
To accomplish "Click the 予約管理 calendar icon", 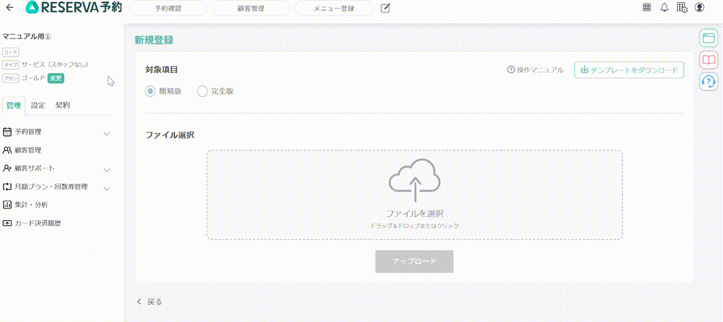I will (x=7, y=132).
